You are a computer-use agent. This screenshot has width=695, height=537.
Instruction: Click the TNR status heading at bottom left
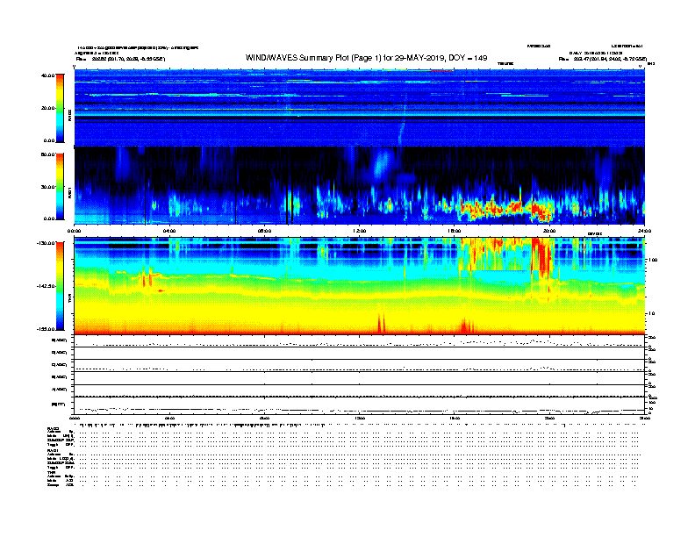(51, 472)
